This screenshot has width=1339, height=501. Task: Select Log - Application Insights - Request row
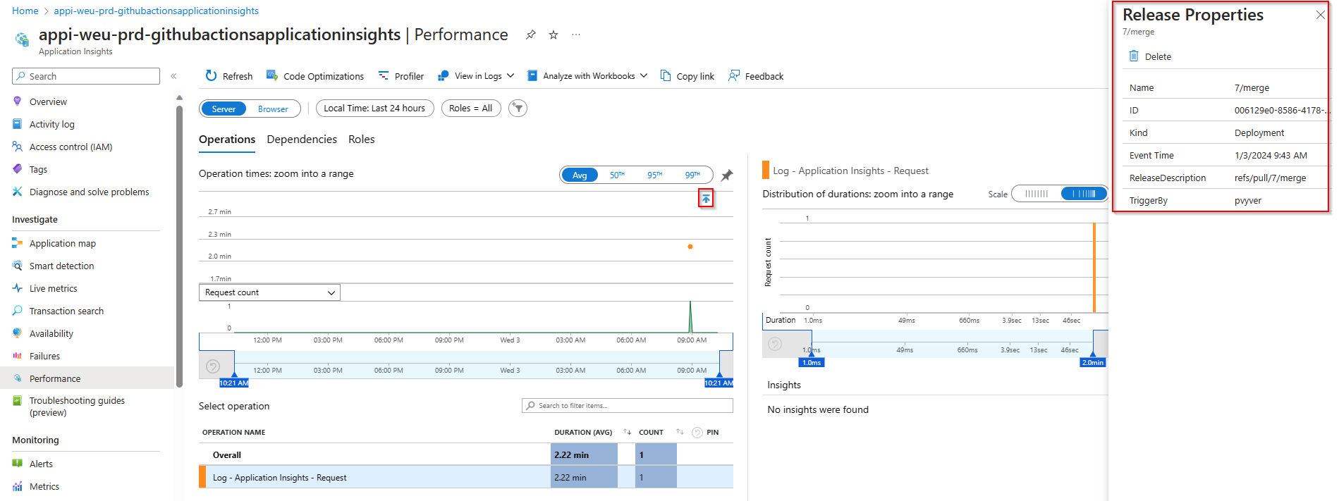click(466, 477)
